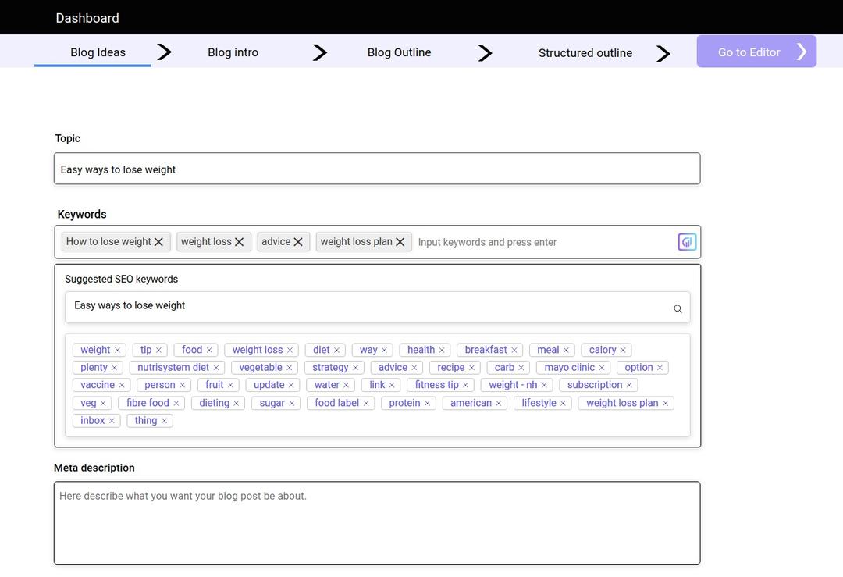Dismiss the 'health' suggested tag x
Image resolution: width=843 pixels, height=577 pixels.
(441, 350)
